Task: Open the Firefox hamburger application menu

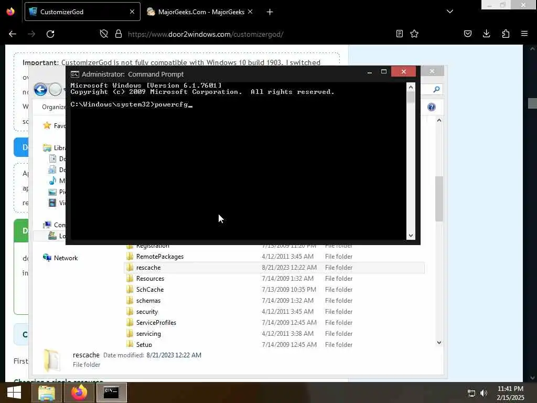Action: (x=524, y=34)
